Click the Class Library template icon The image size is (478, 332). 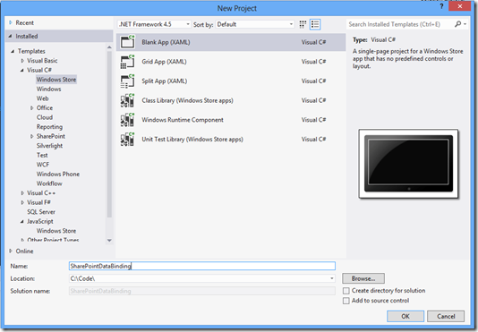point(127,100)
